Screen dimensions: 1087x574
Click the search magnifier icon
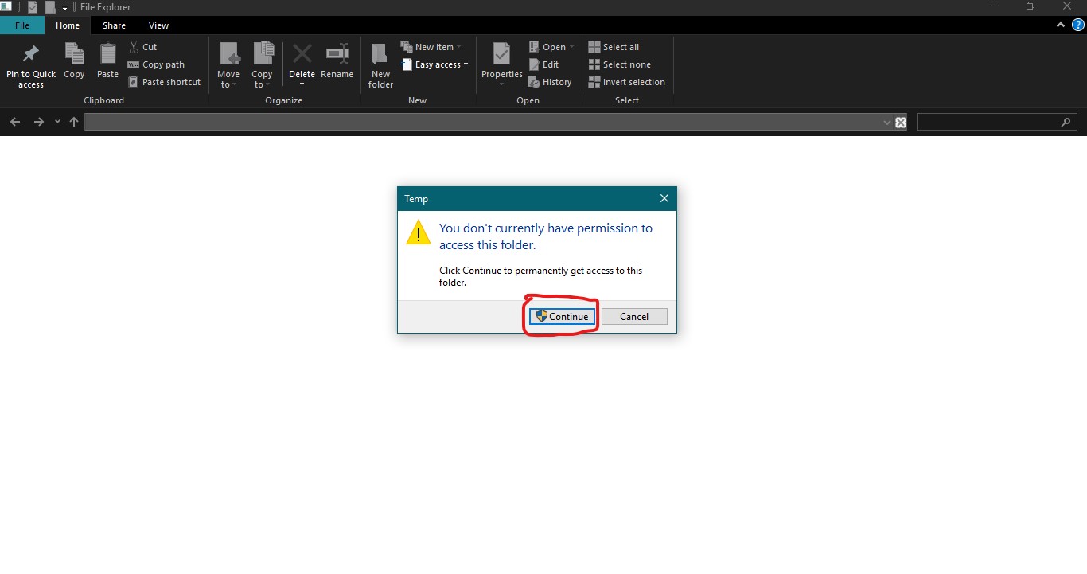point(1066,122)
